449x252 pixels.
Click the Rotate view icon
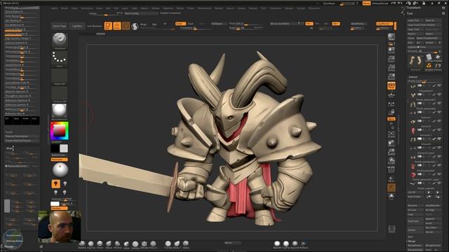coord(391,160)
